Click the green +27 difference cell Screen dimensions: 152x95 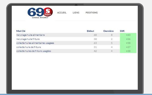(128, 47)
